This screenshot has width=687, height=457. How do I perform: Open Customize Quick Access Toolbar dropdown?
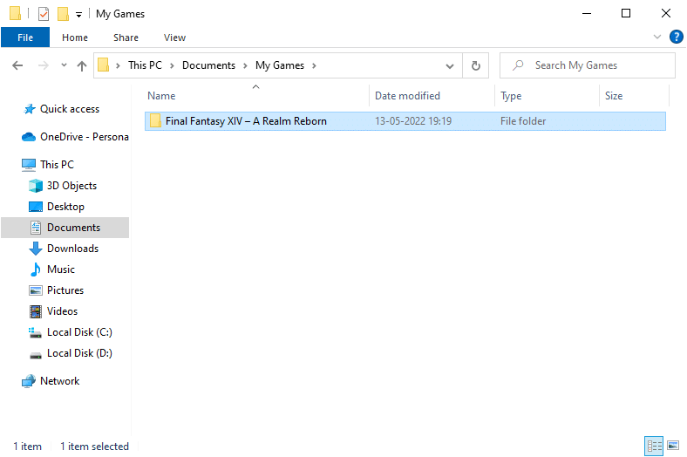click(x=79, y=15)
